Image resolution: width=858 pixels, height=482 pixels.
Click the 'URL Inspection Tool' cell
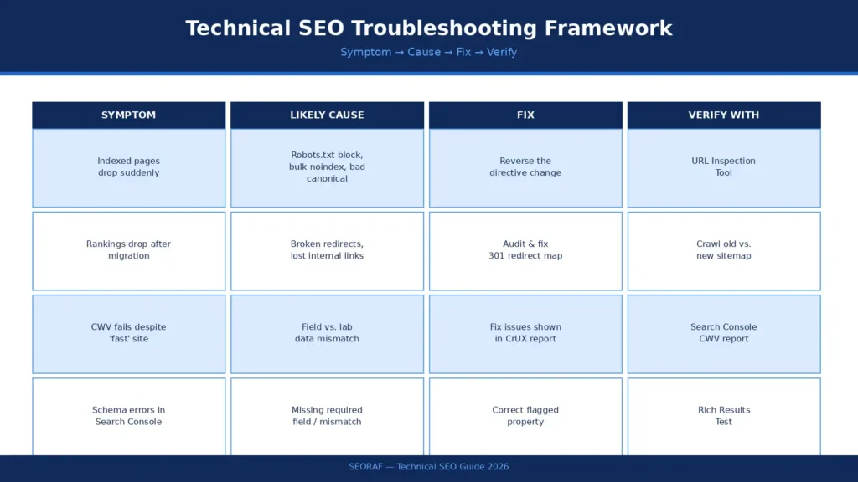[x=724, y=167]
